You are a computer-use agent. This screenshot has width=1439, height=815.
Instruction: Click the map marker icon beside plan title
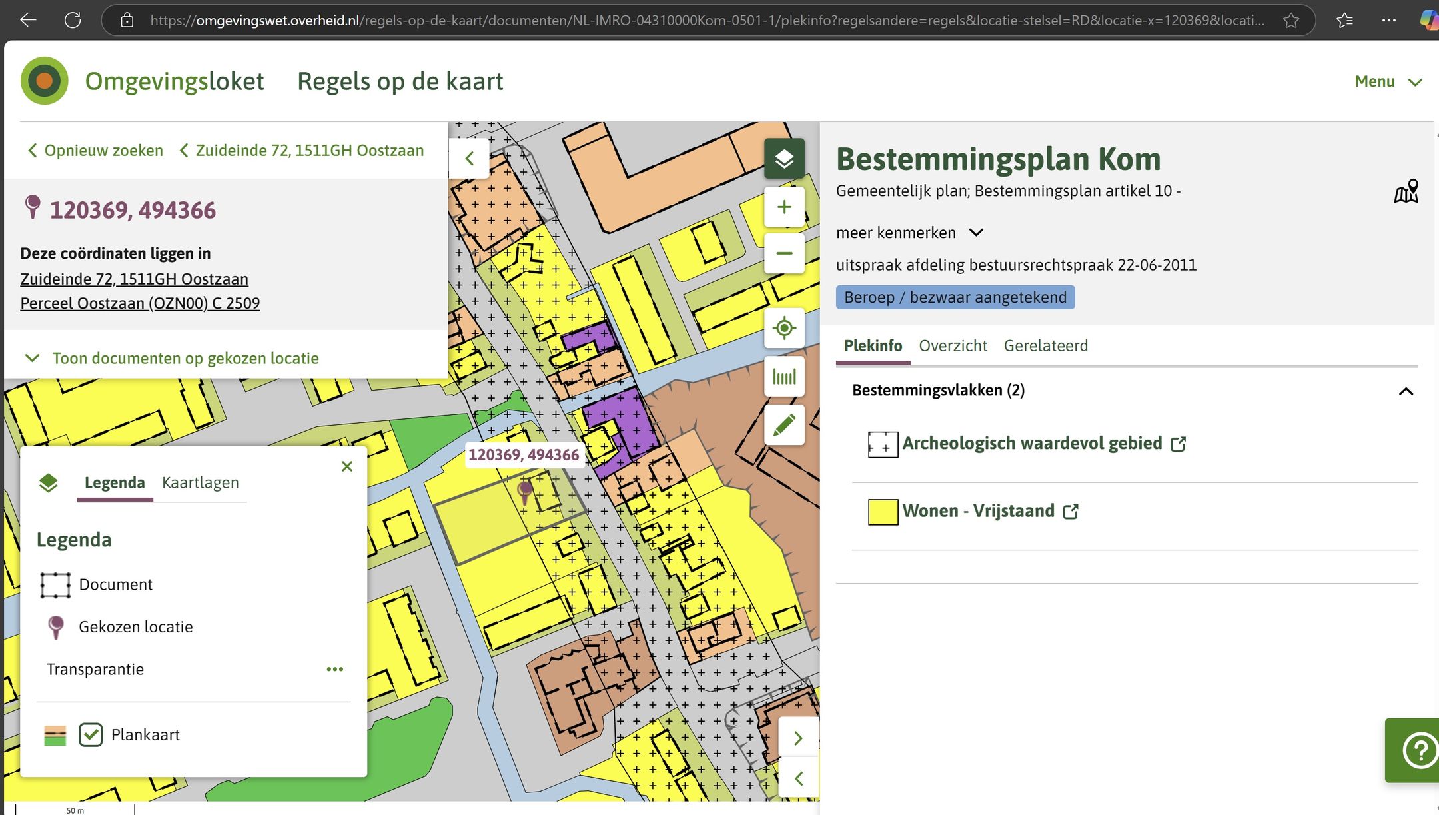coord(1406,191)
